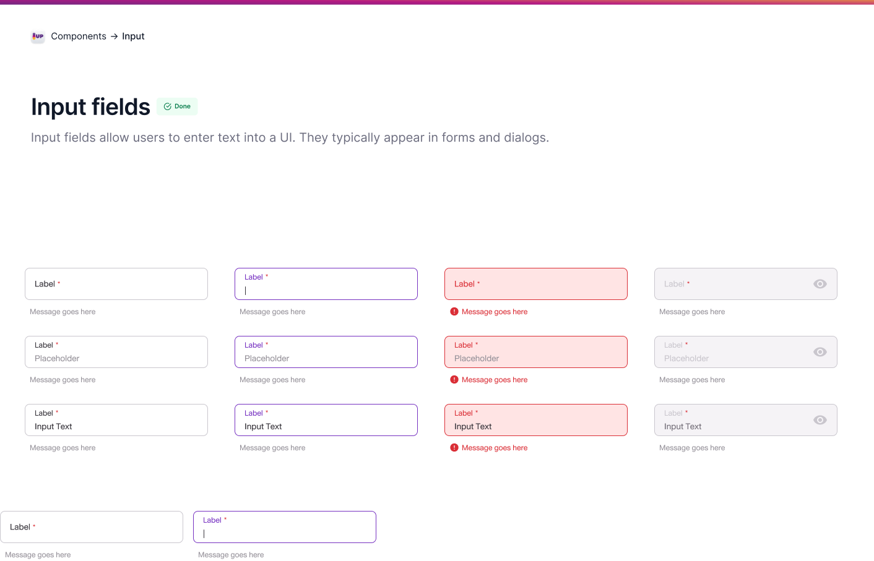Click the red error field containing Input Text

click(x=536, y=420)
